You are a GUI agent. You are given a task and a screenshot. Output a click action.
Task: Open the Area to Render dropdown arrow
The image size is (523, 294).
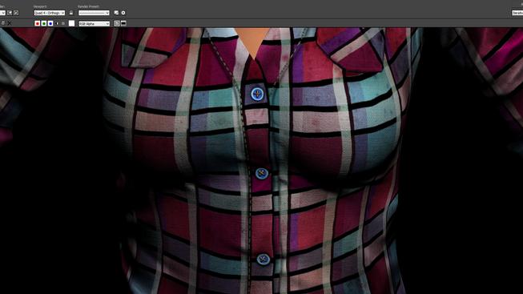coord(3,13)
